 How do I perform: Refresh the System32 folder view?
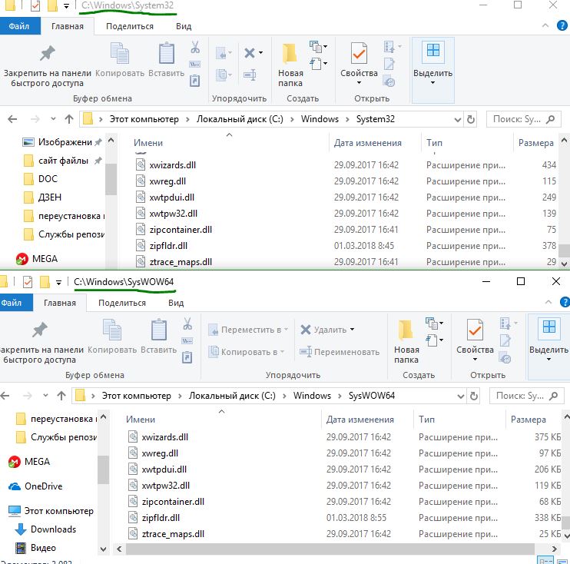point(470,119)
